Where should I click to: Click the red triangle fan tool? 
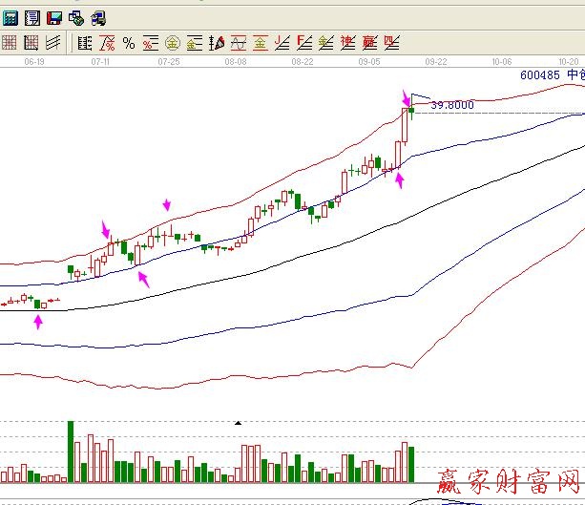click(217, 42)
